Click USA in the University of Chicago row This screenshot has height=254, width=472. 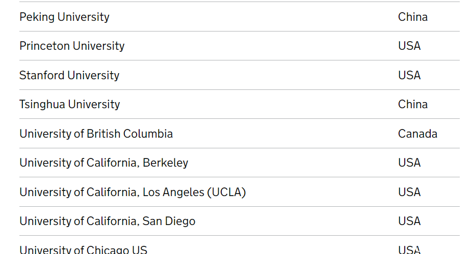click(409, 249)
